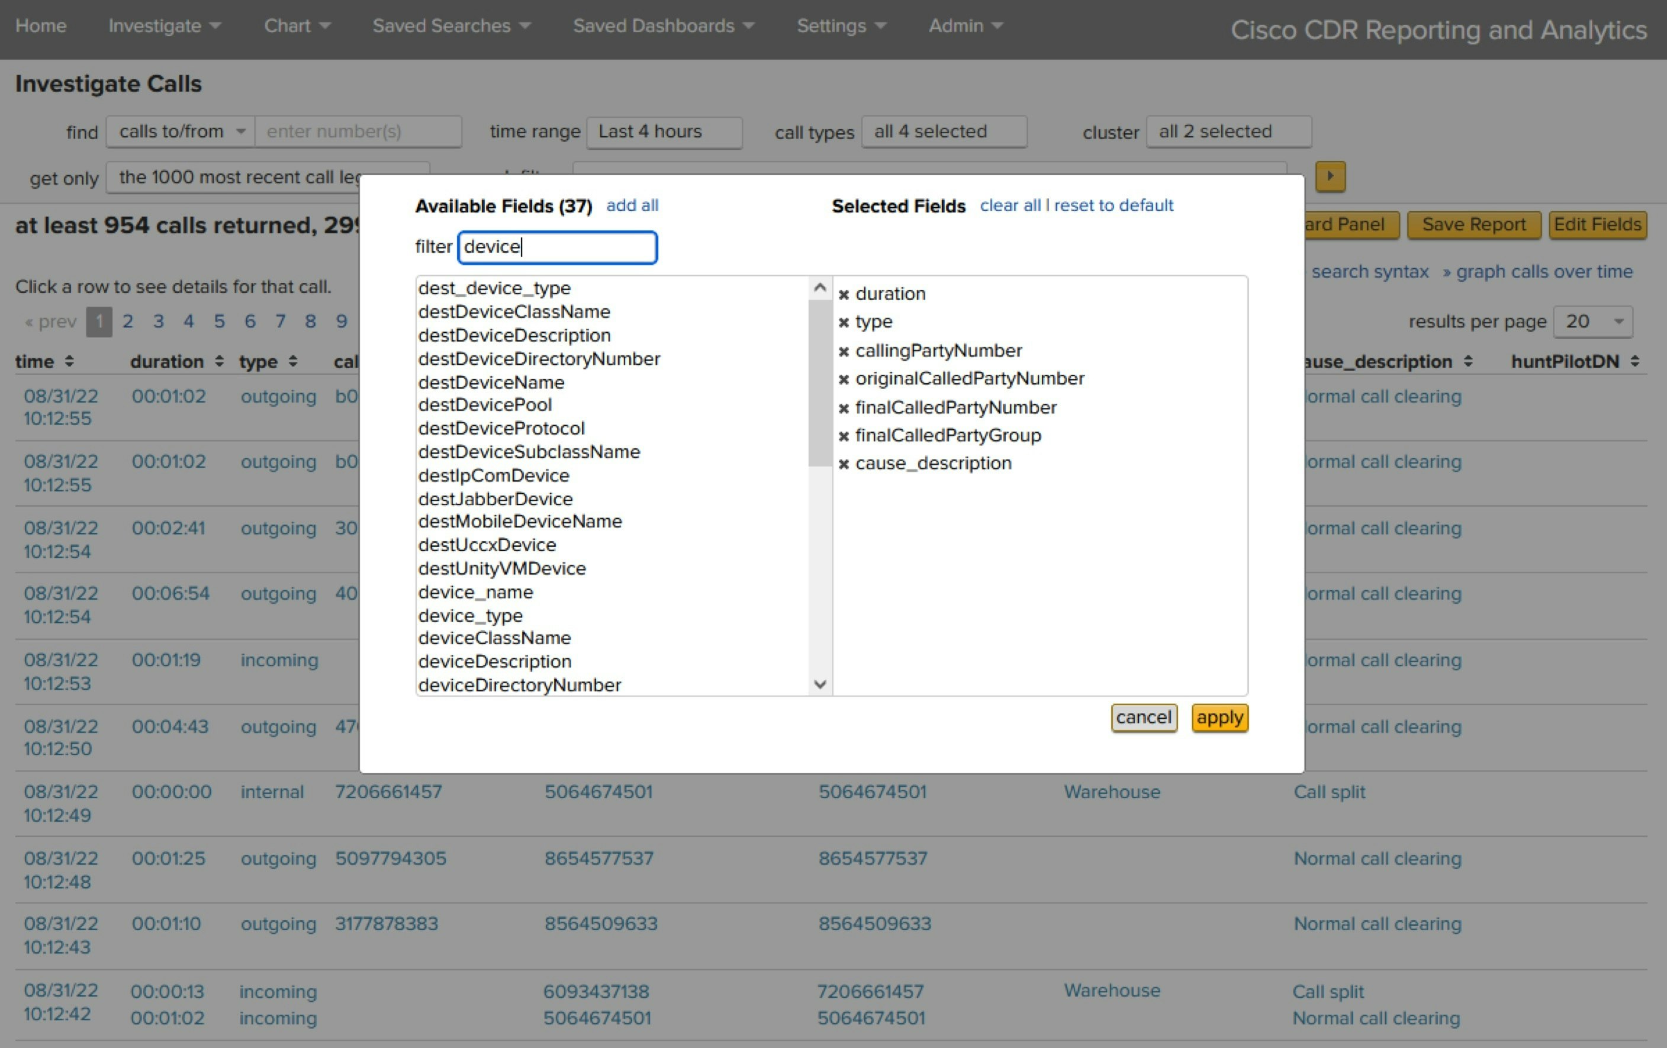Select destDeviceName in available fields
This screenshot has width=1667, height=1048.
tap(491, 382)
